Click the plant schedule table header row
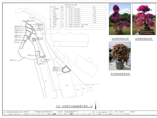Viewport: 157px width, 118px height. pyautogui.click(x=78, y=7)
